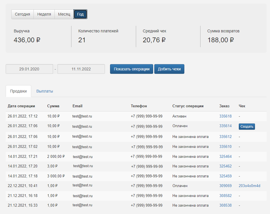This screenshot has height=214, width=270.
Task: Open order link 309069
Action: tap(225, 186)
